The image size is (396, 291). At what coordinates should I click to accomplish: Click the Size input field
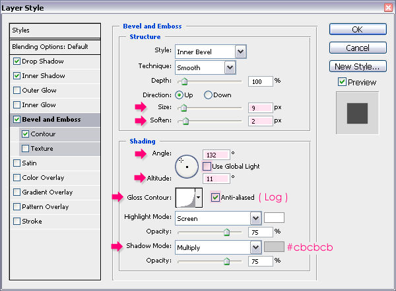tap(261, 107)
